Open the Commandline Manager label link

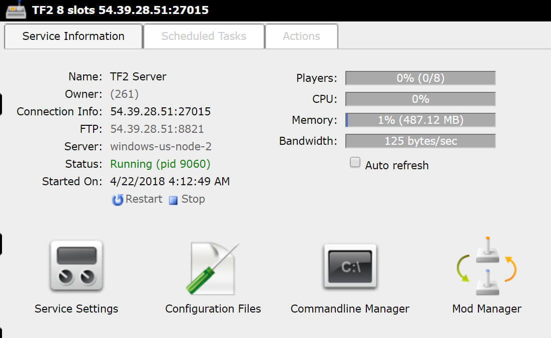coord(350,309)
